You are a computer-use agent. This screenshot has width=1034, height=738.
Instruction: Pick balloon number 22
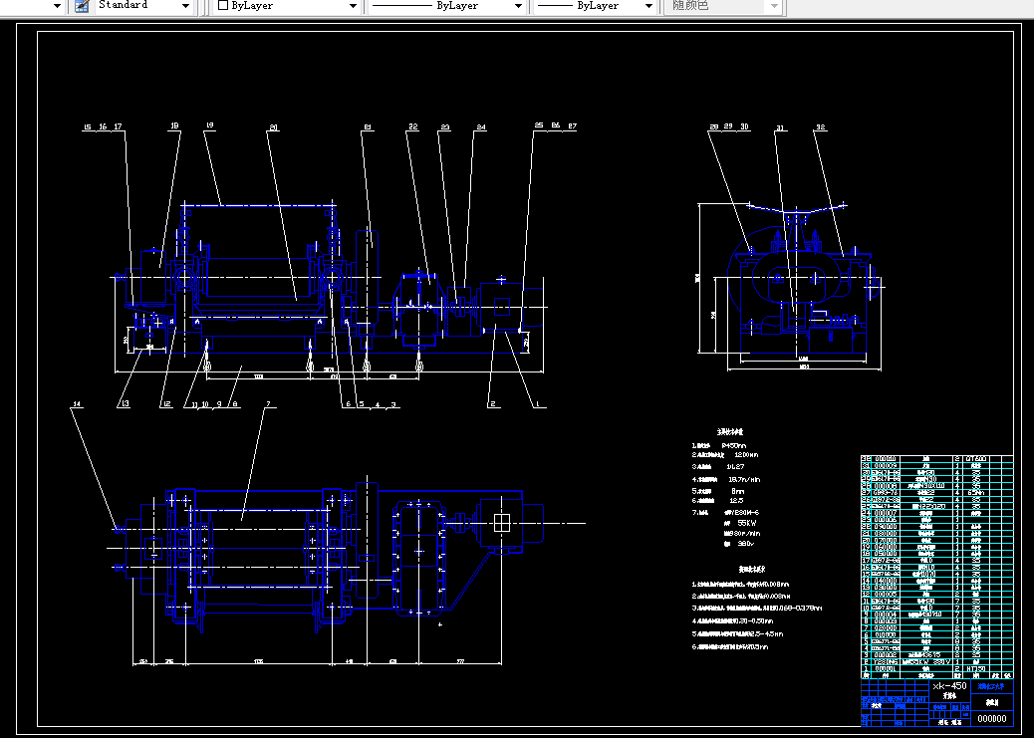pyautogui.click(x=413, y=127)
